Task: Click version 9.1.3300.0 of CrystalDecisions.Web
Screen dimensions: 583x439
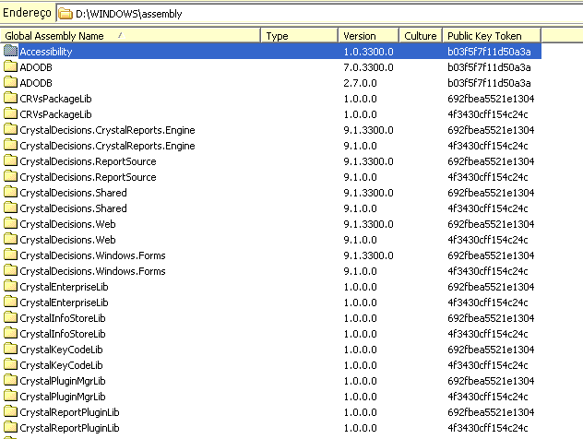Action: (368, 224)
